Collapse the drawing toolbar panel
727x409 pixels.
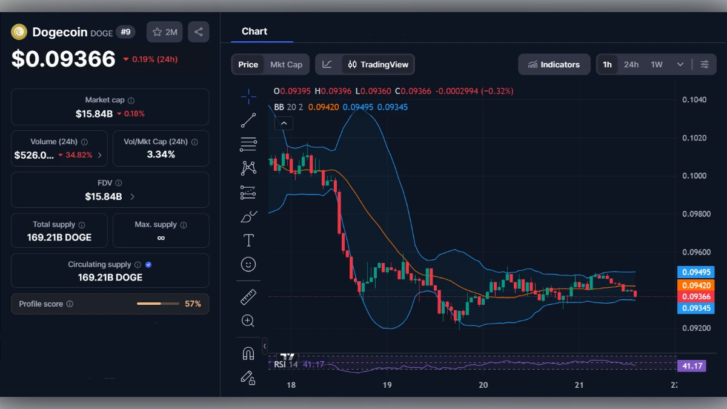click(265, 347)
